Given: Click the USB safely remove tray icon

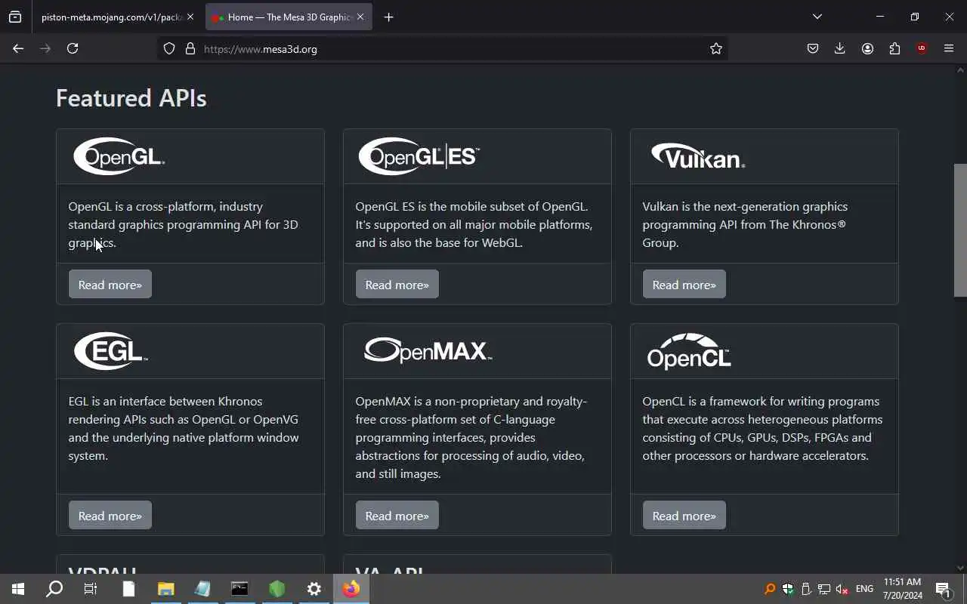Looking at the screenshot, I should click(806, 589).
